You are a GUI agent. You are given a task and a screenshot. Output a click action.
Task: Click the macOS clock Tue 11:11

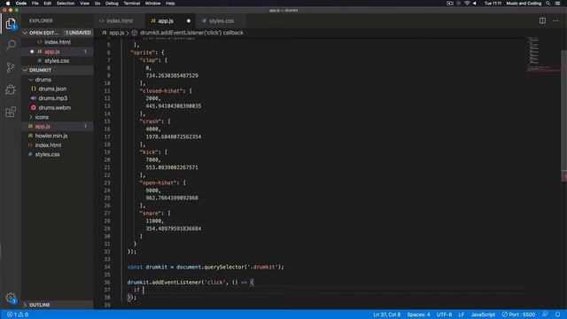coord(493,4)
